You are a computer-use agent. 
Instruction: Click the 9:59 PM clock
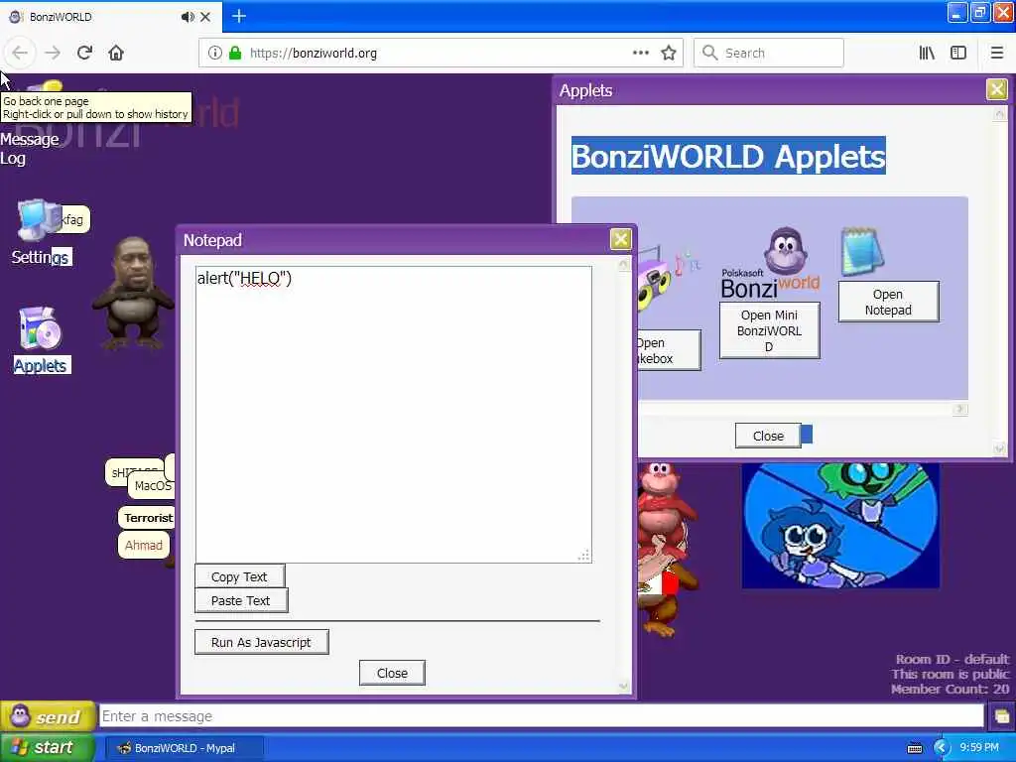click(979, 748)
